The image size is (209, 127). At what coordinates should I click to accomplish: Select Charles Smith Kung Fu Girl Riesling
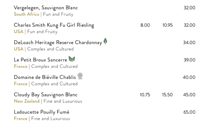54,25
